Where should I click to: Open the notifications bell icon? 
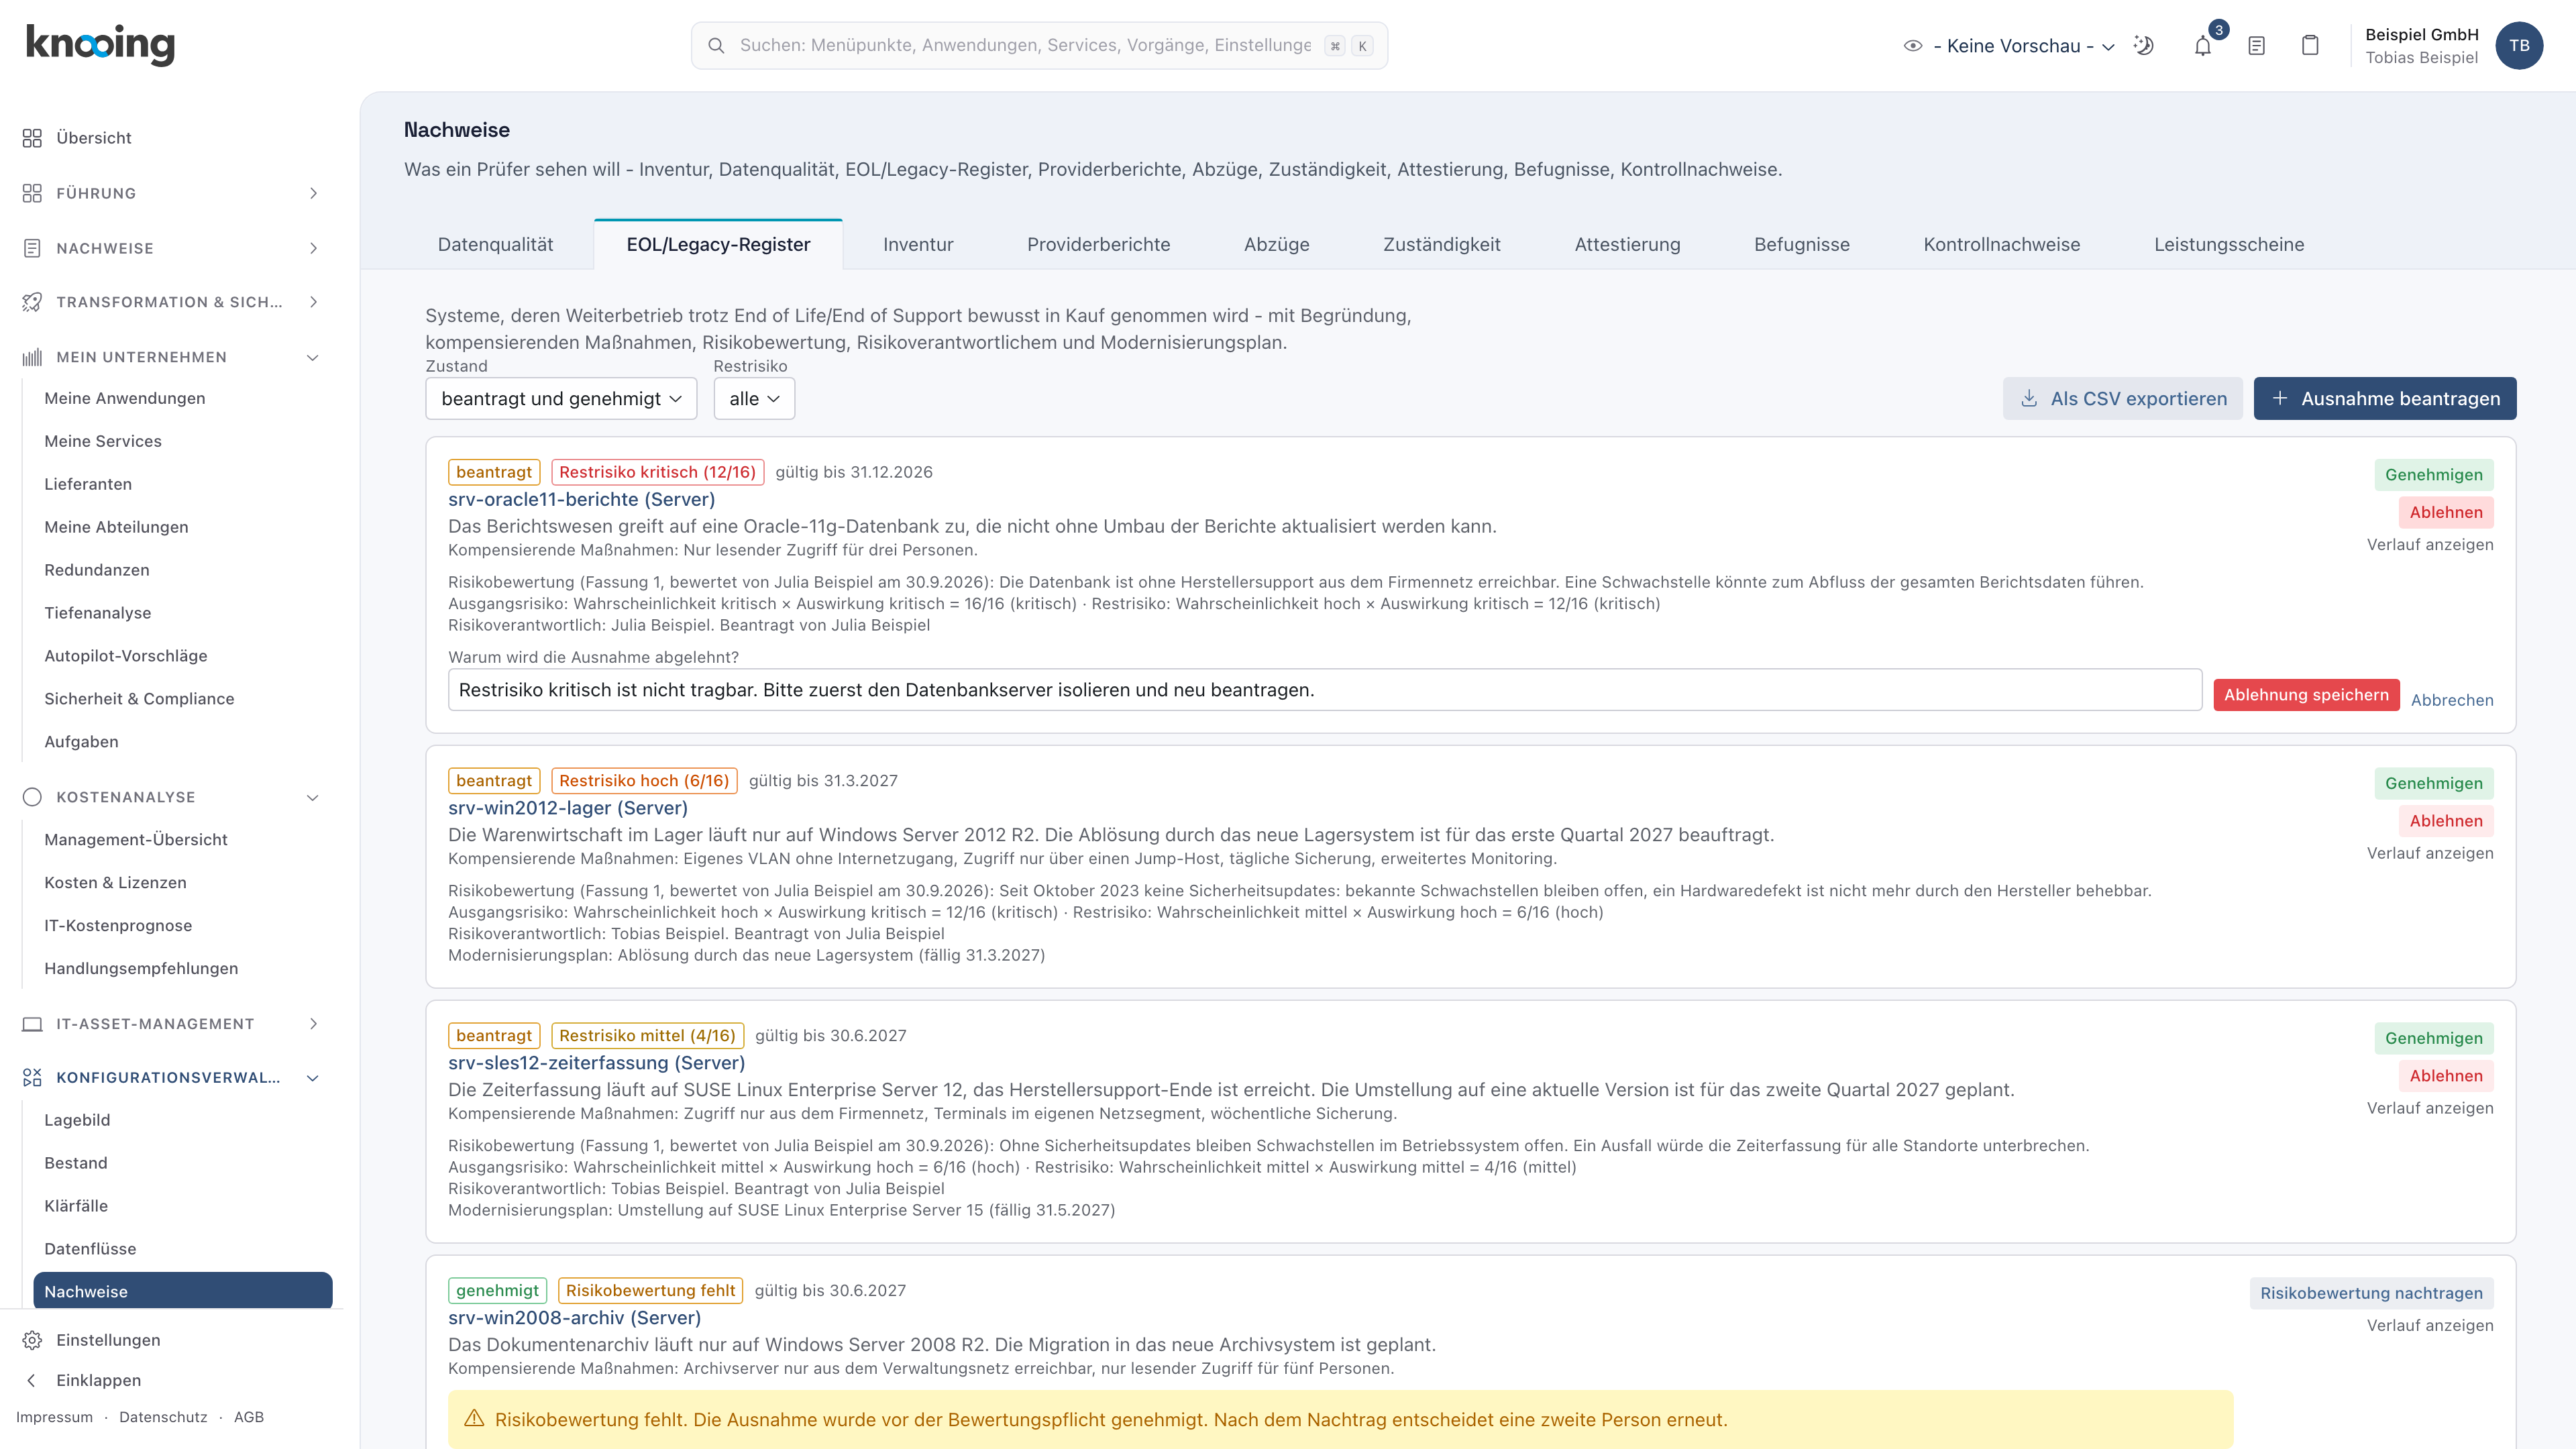(x=2202, y=46)
